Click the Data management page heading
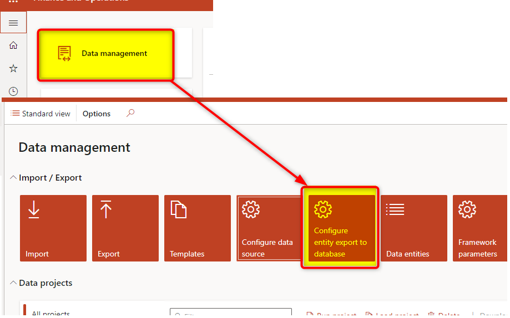The height and width of the screenshot is (318, 510). point(74,148)
